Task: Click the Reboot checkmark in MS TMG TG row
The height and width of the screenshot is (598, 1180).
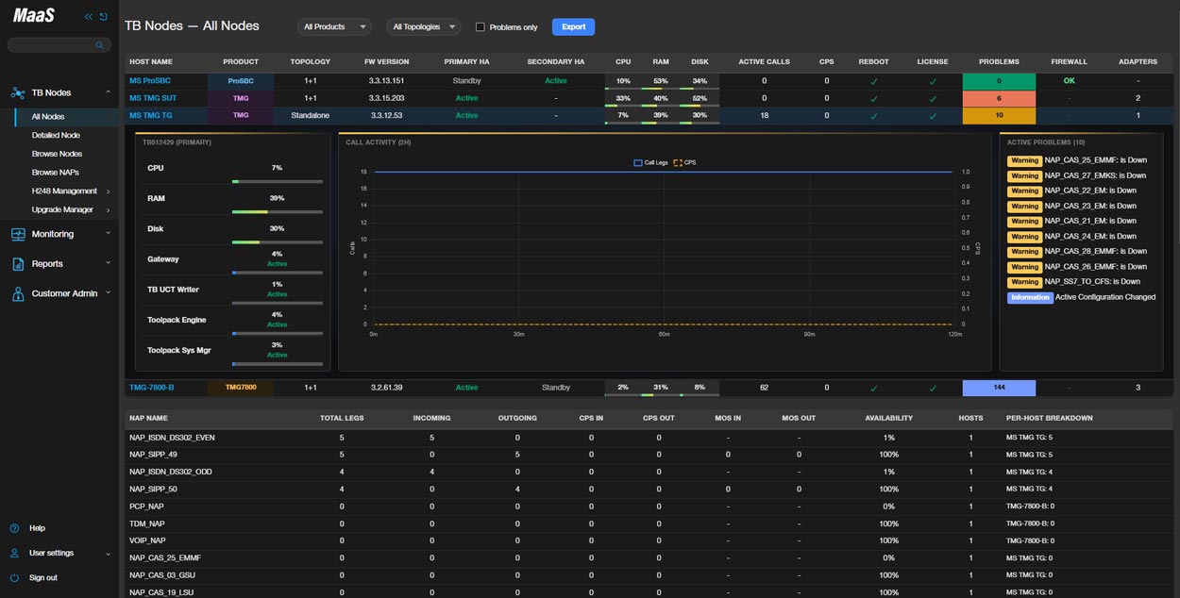Action: (873, 116)
